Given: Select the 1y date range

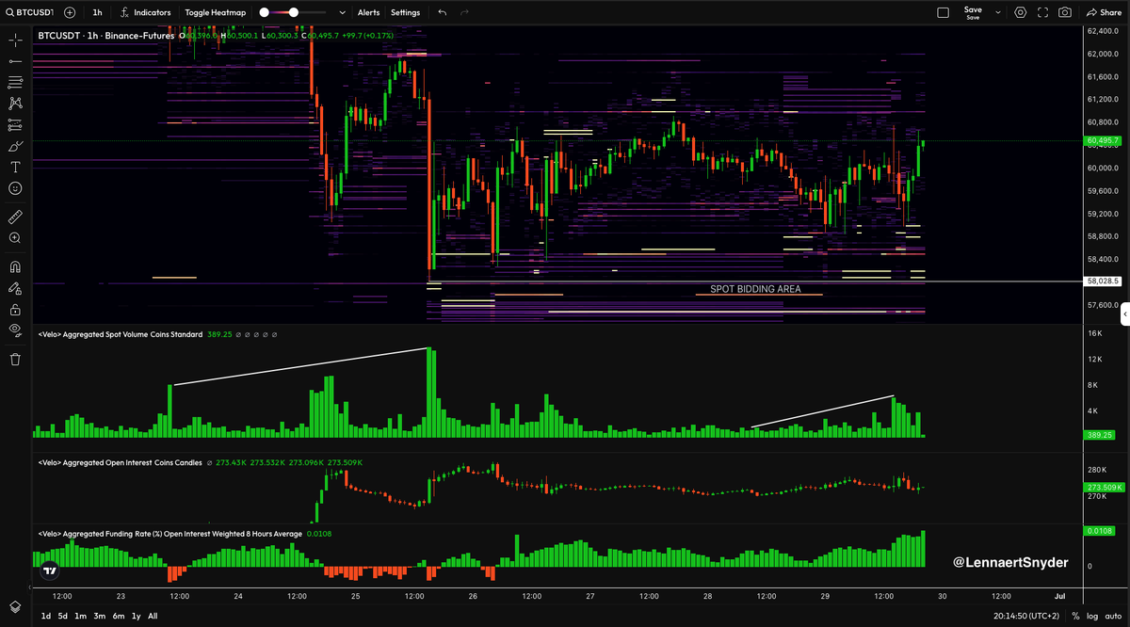Looking at the screenshot, I should tap(135, 616).
